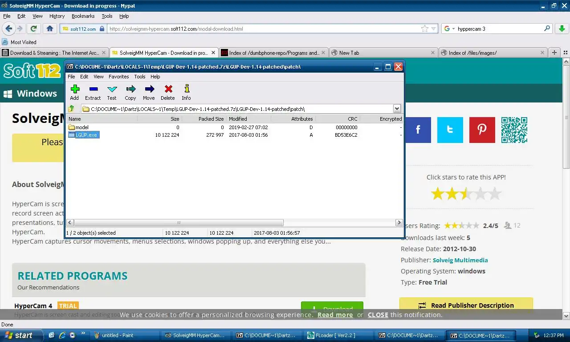Open the 7-Zip Tools menu

[140, 77]
